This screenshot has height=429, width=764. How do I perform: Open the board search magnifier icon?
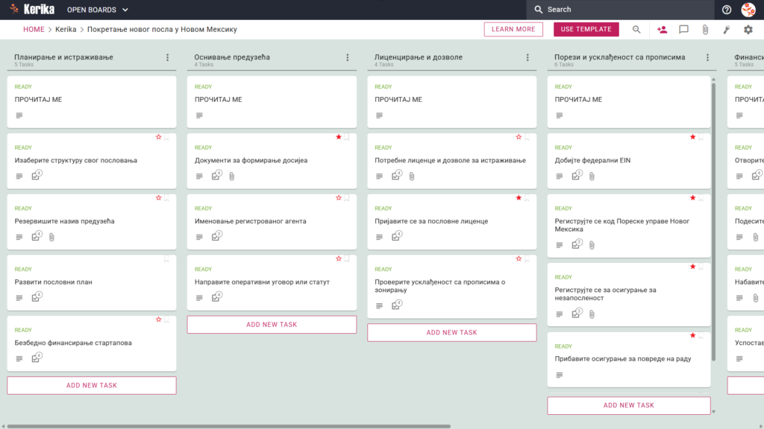pos(636,30)
